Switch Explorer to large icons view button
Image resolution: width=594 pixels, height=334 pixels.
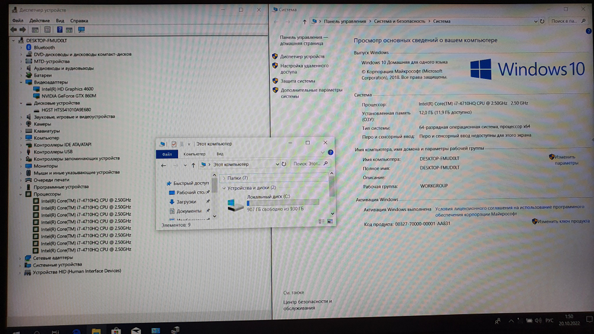tap(330, 221)
